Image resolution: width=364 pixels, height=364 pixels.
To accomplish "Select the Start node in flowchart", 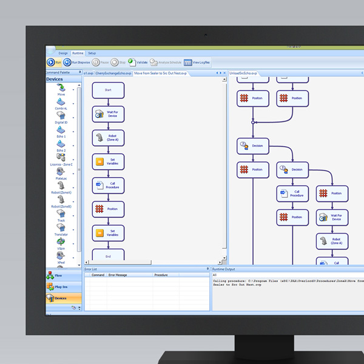I will pyautogui.click(x=108, y=90).
